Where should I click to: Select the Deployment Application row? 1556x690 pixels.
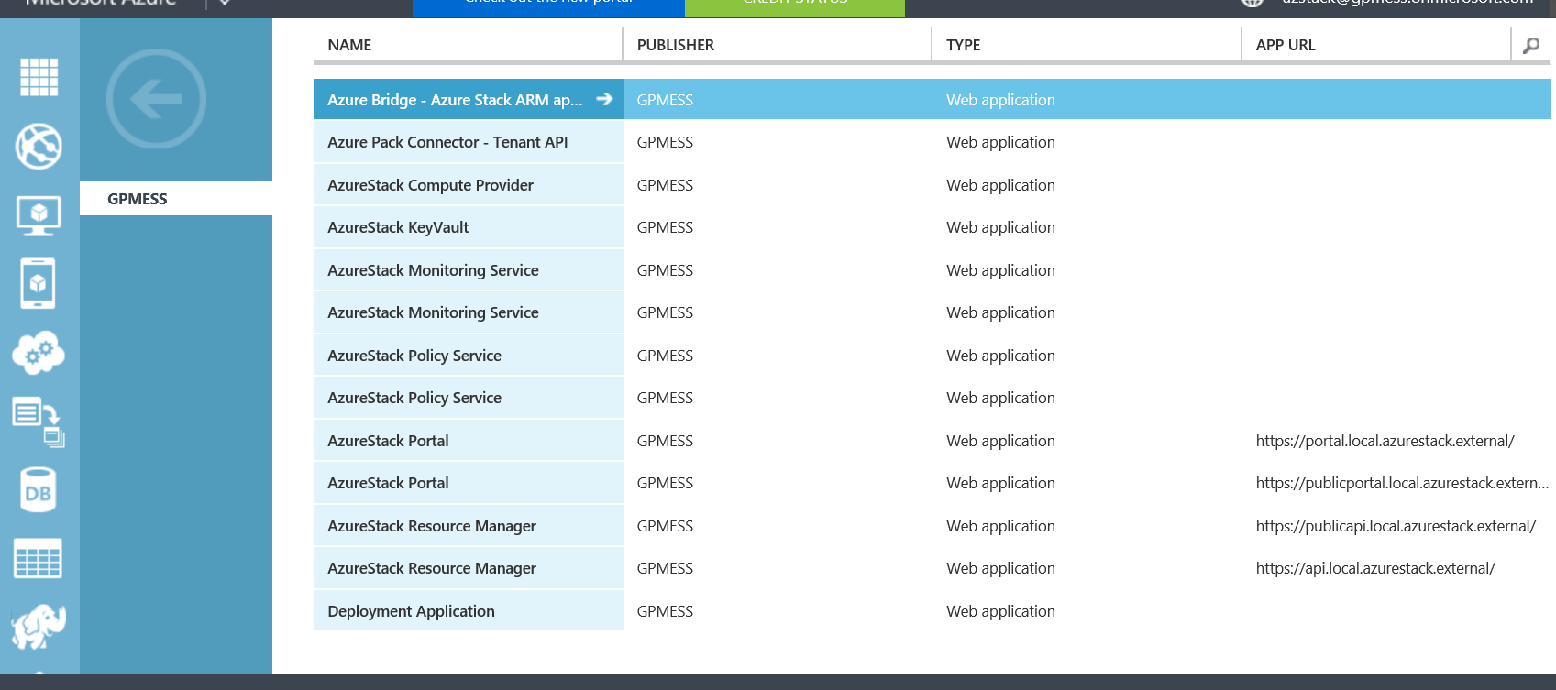click(411, 611)
